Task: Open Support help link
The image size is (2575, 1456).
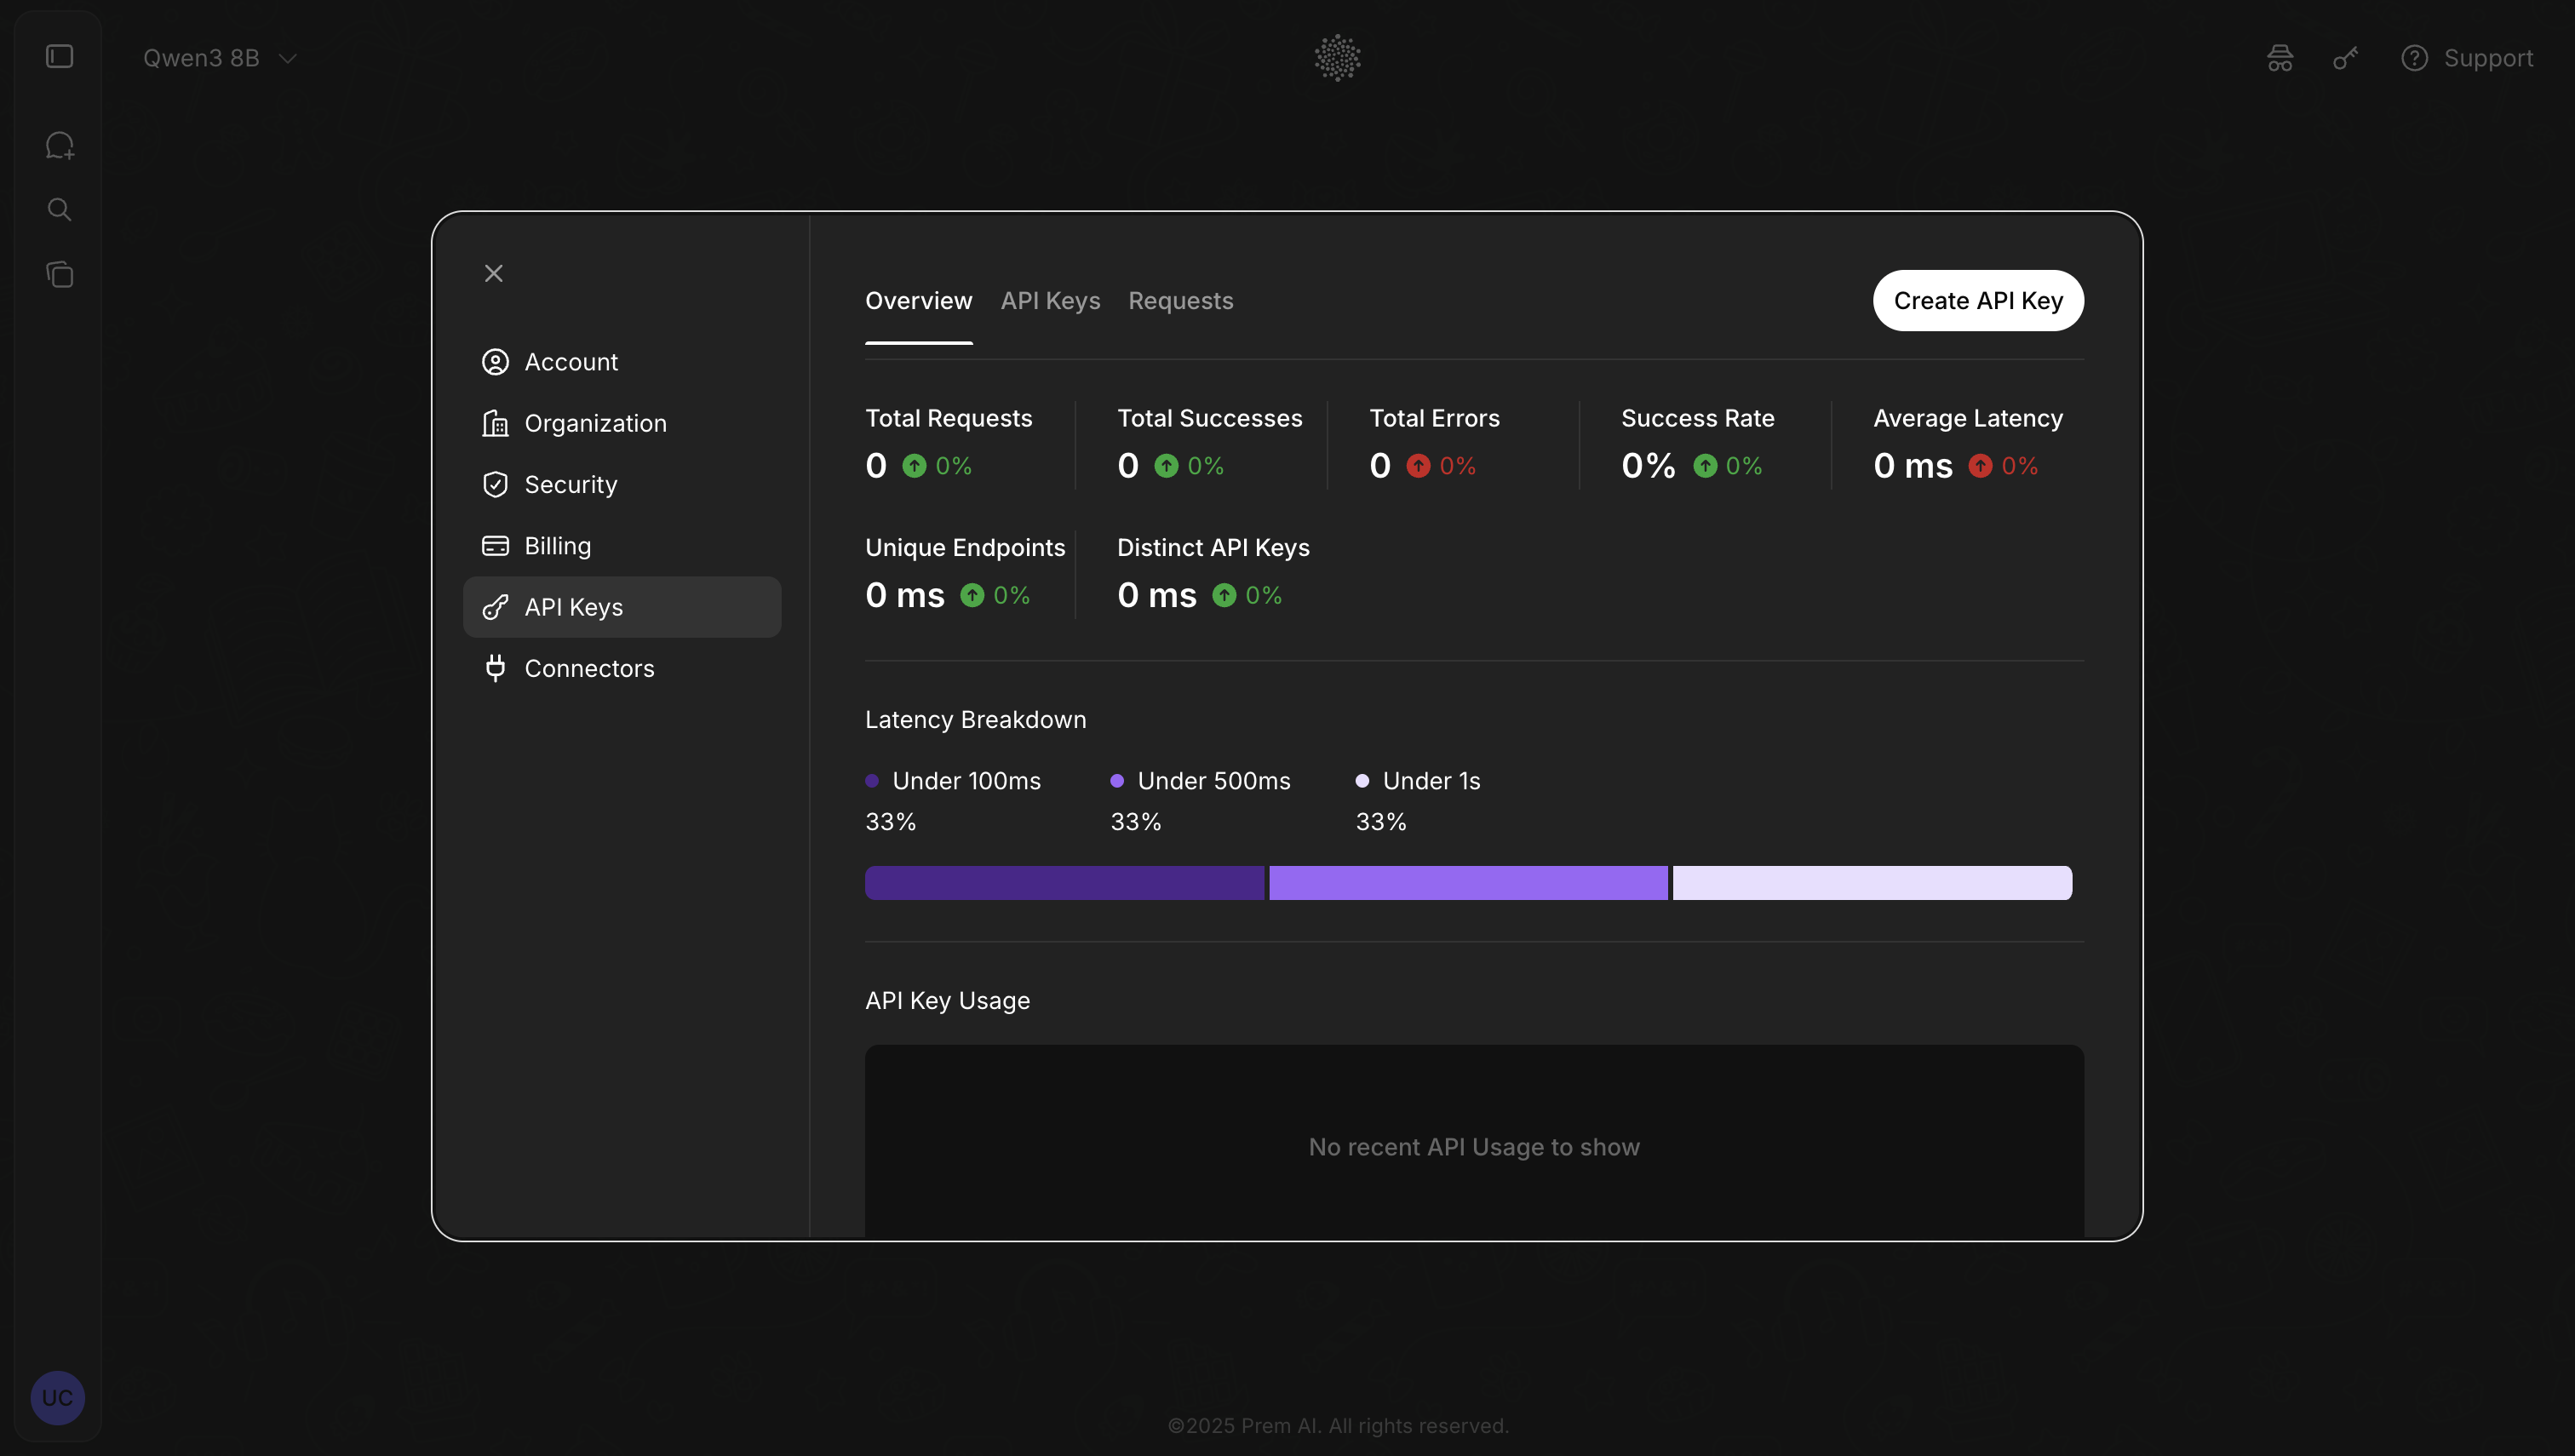Action: coord(2467,58)
